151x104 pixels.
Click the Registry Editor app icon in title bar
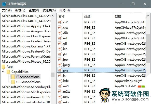coord(4,4)
